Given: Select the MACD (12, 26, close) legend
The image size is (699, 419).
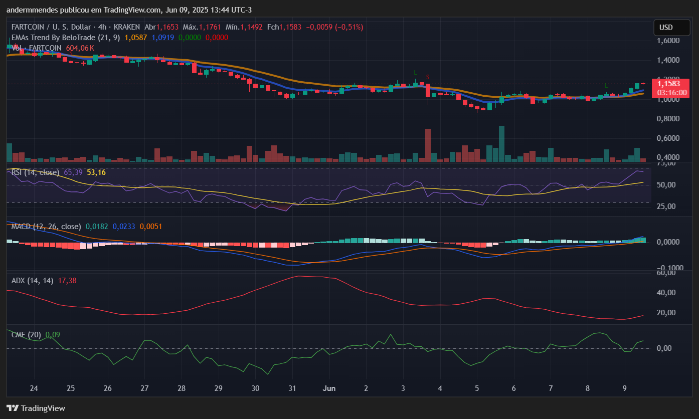Looking at the screenshot, I should click(47, 227).
